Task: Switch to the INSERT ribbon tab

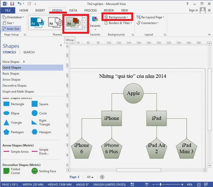Action: pyautogui.click(x=40, y=10)
